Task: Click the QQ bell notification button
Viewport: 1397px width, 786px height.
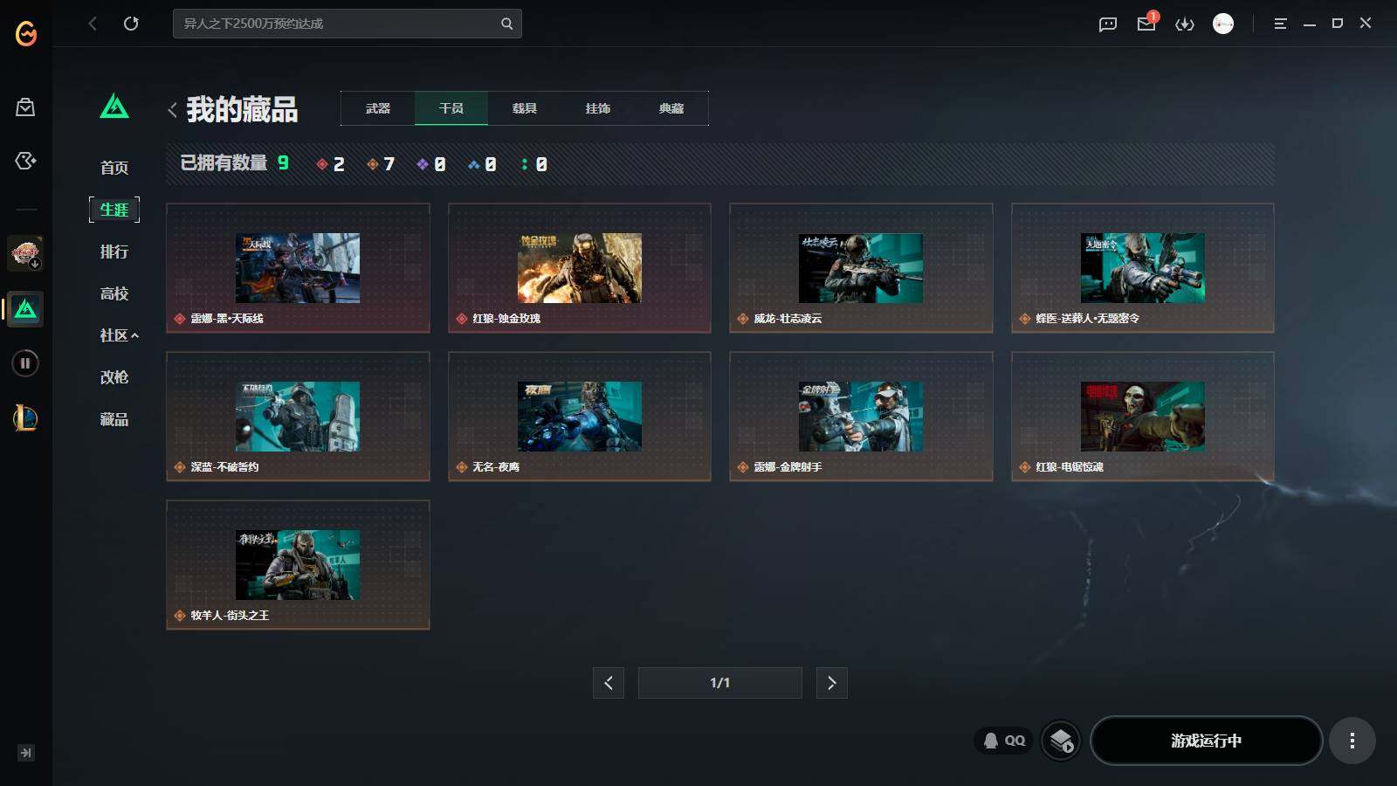Action: pos(1004,741)
